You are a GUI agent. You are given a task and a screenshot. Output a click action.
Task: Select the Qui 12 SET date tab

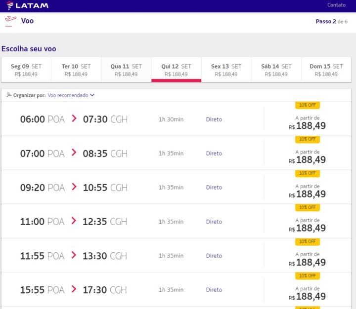(176, 70)
